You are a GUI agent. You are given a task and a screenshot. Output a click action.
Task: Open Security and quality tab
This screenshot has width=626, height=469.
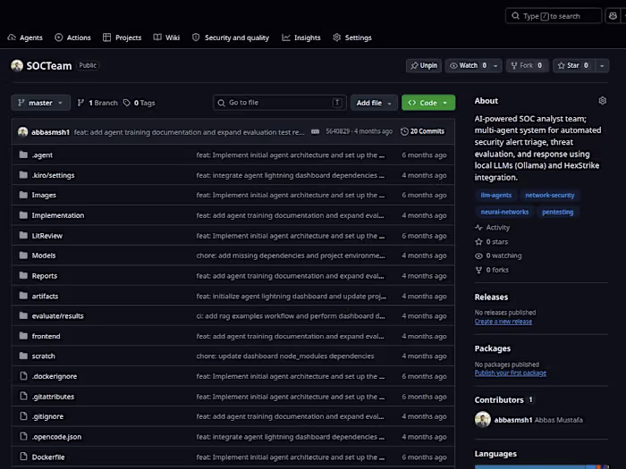[x=231, y=38]
